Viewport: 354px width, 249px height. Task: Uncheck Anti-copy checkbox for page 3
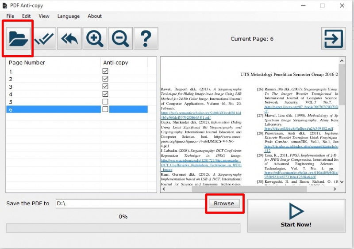click(105, 87)
